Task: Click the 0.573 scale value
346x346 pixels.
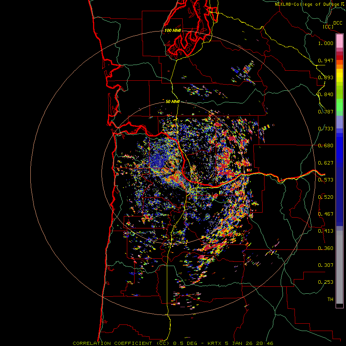Action: 326,180
